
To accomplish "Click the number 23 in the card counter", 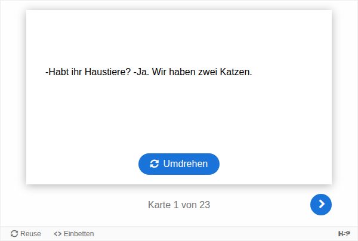I will [x=205, y=205].
